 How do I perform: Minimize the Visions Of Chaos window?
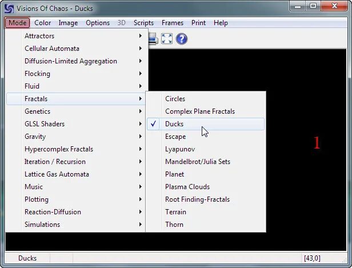(x=298, y=6)
